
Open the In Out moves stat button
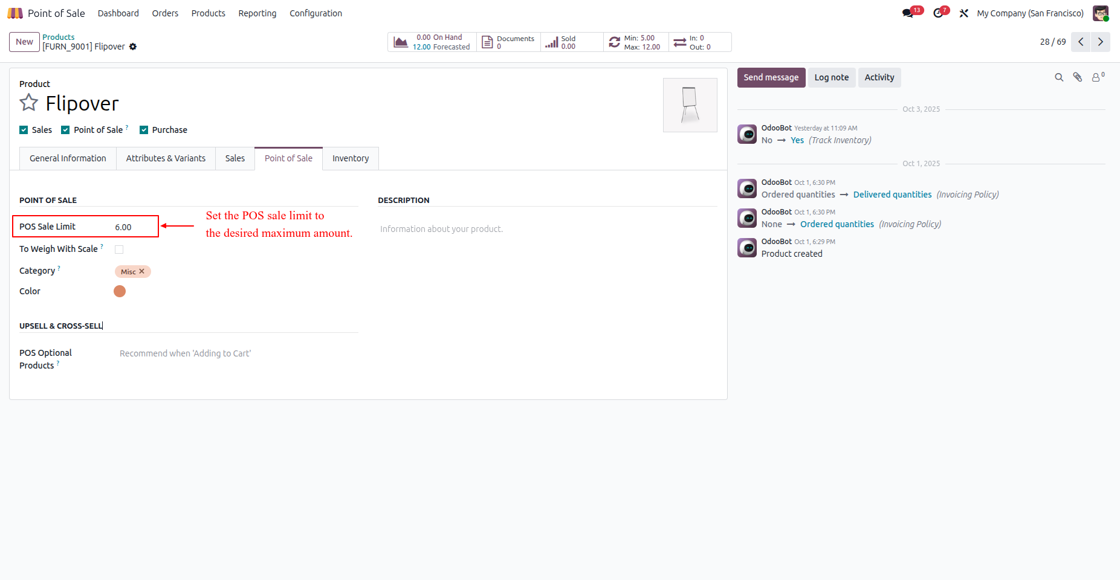[700, 42]
